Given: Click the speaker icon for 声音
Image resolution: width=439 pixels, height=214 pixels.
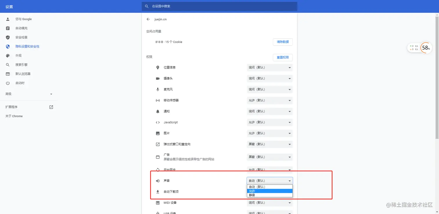Looking at the screenshot, I should (x=158, y=181).
